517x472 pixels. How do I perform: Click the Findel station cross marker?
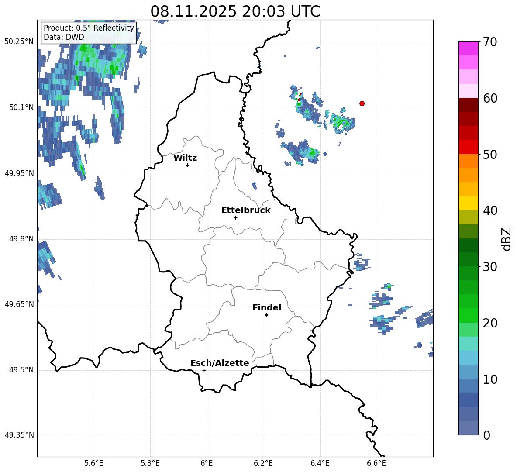coord(266,315)
